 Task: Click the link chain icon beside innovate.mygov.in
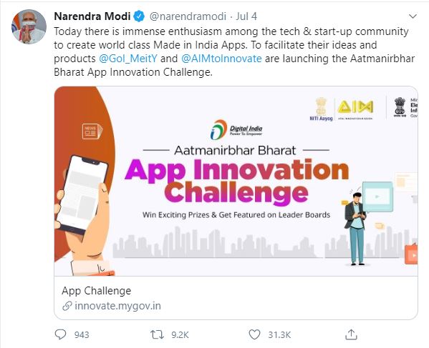tap(67, 306)
